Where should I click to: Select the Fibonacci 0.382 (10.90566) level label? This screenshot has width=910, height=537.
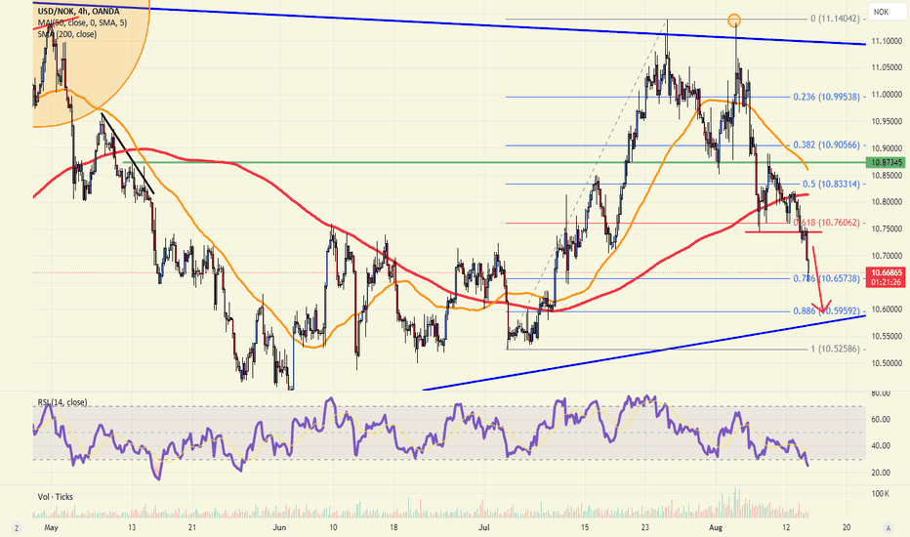click(x=826, y=145)
